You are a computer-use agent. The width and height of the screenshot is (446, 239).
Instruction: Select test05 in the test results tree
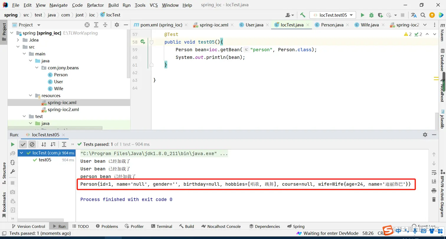[45, 160]
